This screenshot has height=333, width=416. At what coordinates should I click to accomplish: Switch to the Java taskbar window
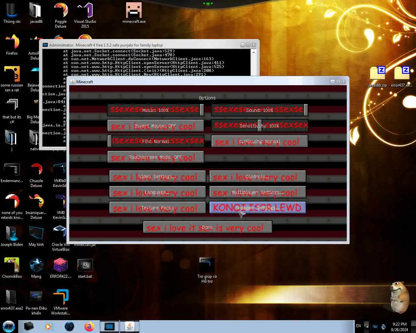[x=130, y=326]
